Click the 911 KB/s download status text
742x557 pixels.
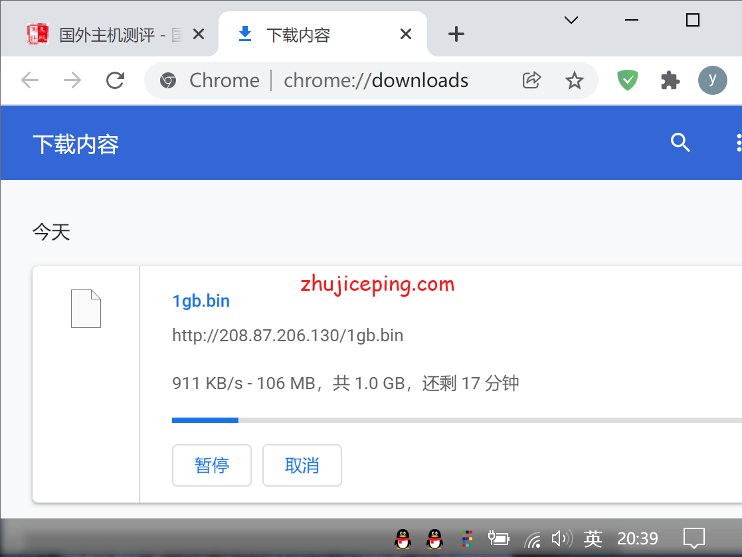click(345, 383)
